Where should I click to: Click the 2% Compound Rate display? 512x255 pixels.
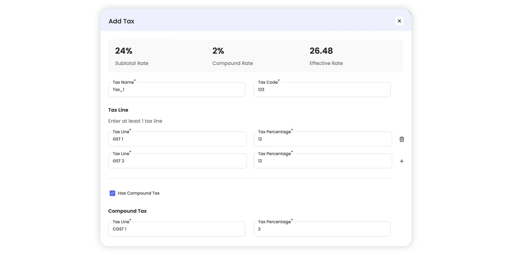pyautogui.click(x=219, y=50)
